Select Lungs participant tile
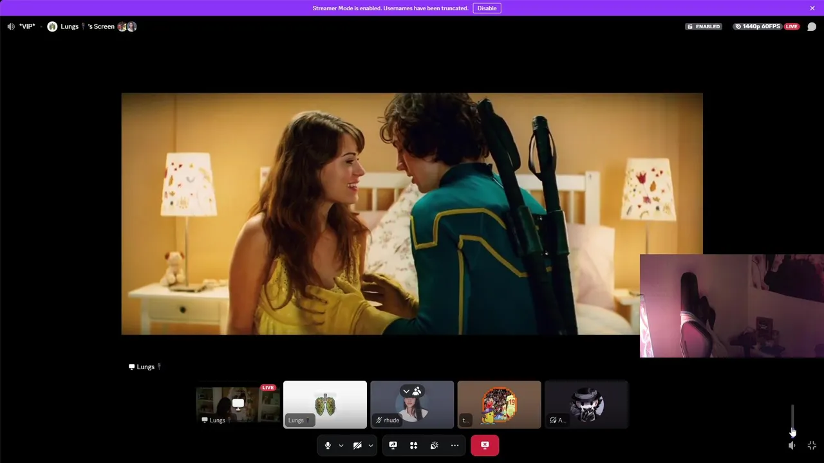Viewport: 824px width, 463px height. [x=325, y=404]
